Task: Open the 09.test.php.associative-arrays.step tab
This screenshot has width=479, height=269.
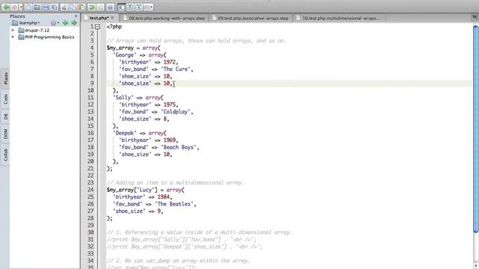Action: click(x=253, y=18)
